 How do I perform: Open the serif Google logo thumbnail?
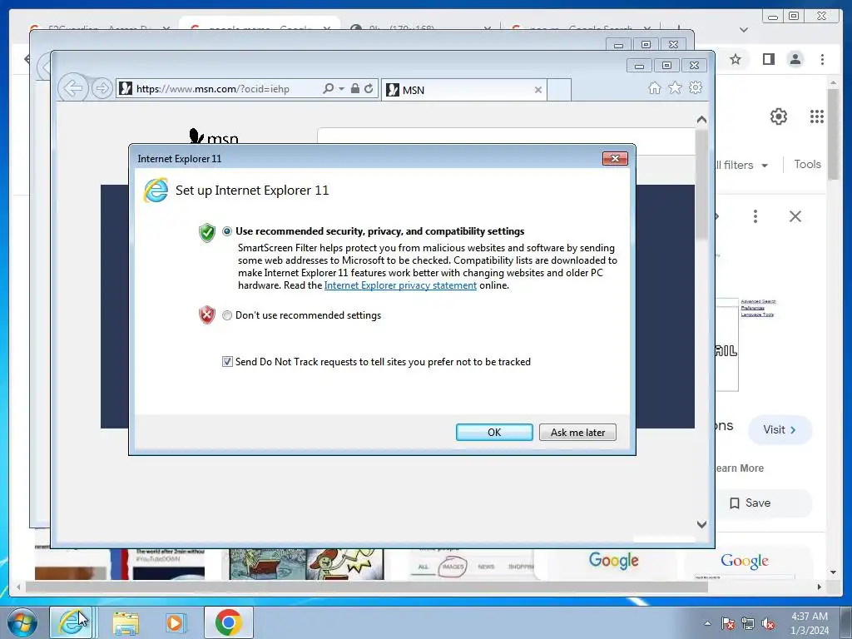[x=745, y=563]
